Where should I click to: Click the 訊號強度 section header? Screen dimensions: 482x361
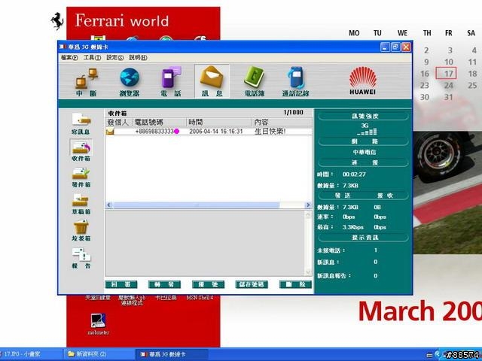[x=365, y=116]
